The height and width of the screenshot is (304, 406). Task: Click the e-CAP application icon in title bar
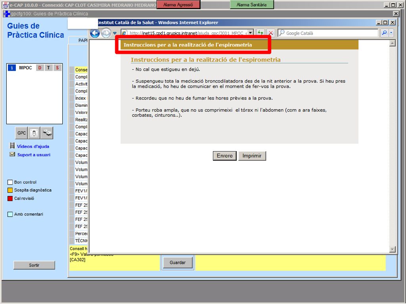pos(6,5)
